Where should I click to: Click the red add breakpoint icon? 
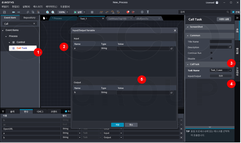(128, 12)
